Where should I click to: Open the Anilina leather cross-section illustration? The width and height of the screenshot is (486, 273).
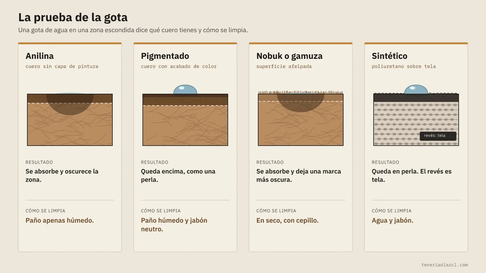click(x=70, y=120)
